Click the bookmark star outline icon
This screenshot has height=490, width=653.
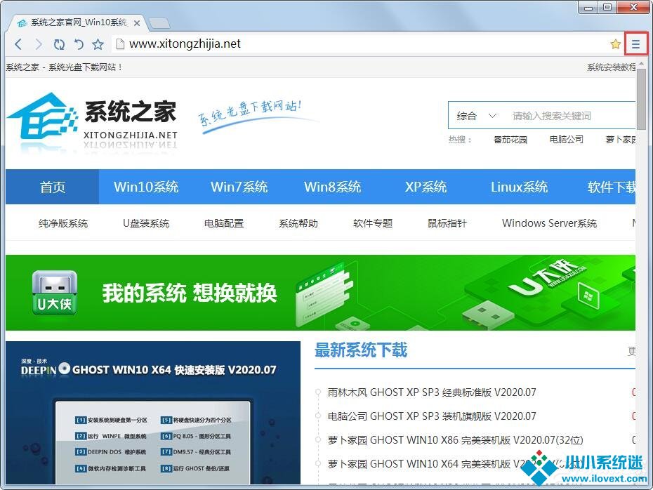tap(98, 44)
